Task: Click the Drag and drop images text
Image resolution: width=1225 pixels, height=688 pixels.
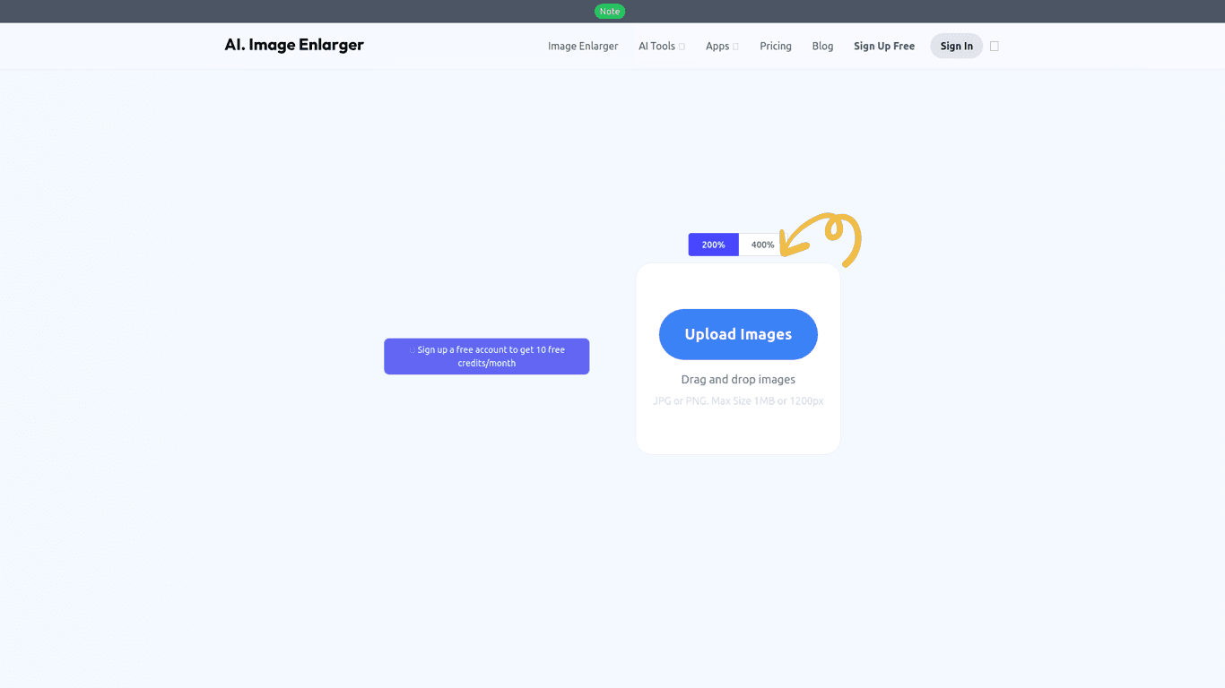Action: point(738,379)
